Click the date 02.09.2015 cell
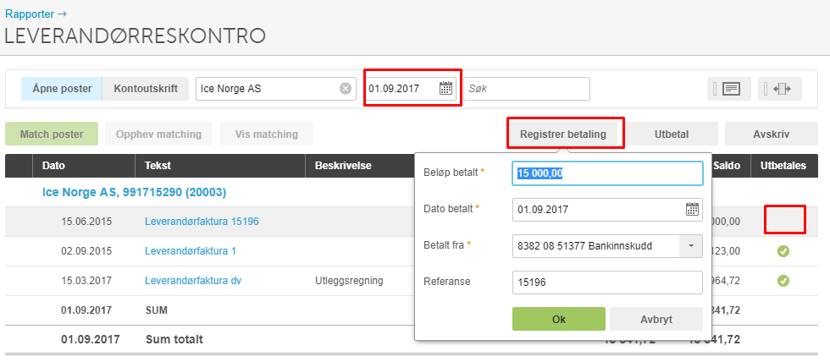The image size is (830, 362). tap(86, 251)
